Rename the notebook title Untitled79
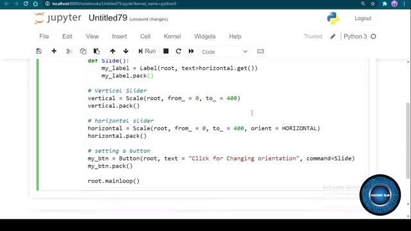This screenshot has width=411, height=231. pos(108,18)
